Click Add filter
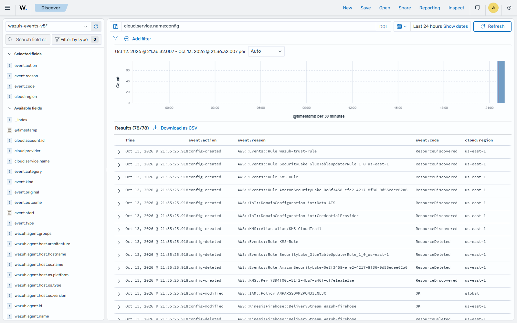This screenshot has height=323, width=517. [x=138, y=39]
